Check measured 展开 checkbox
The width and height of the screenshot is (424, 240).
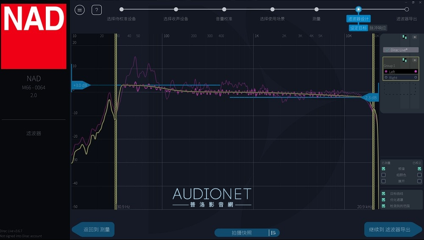[x=383, y=181]
